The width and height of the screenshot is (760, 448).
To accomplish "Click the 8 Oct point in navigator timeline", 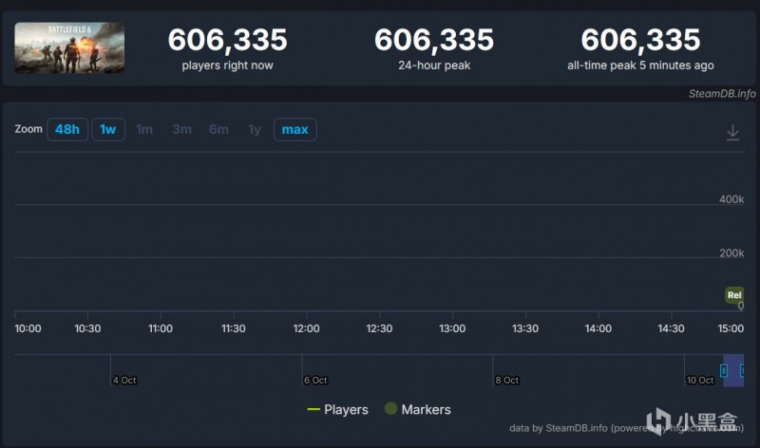I will point(506,380).
